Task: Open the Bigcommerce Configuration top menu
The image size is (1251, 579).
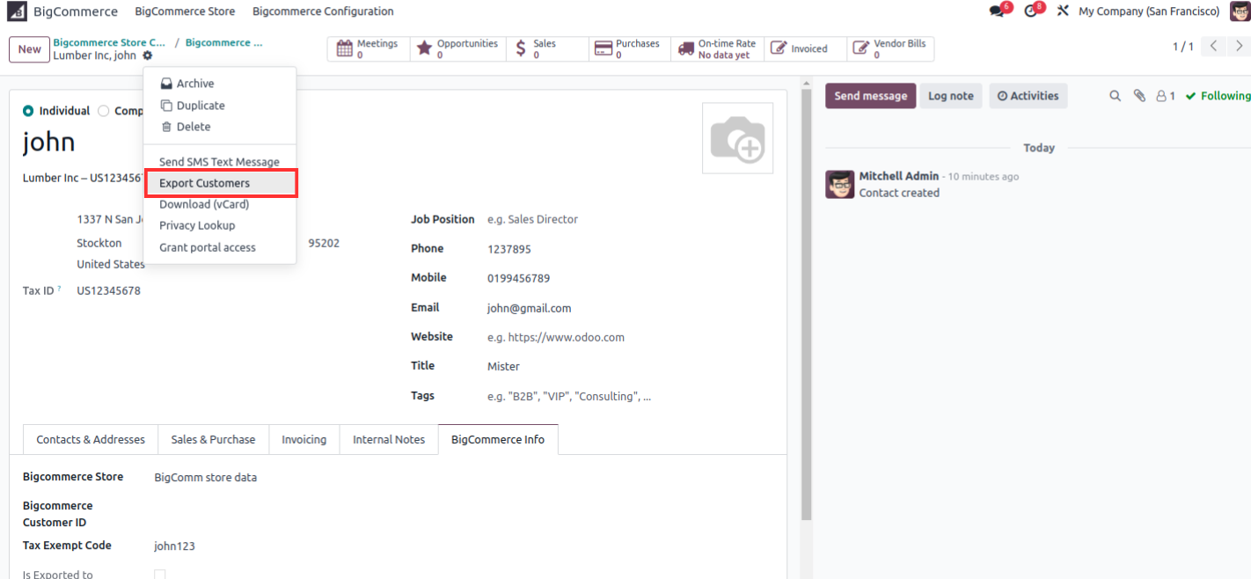Action: click(x=323, y=11)
